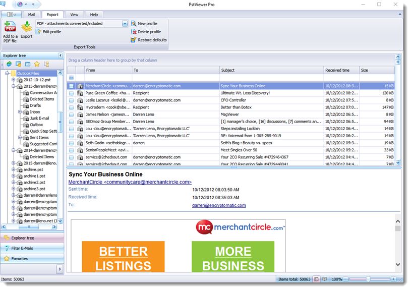
Task: Click the Add to a PDF file icon
Action: [x=10, y=27]
